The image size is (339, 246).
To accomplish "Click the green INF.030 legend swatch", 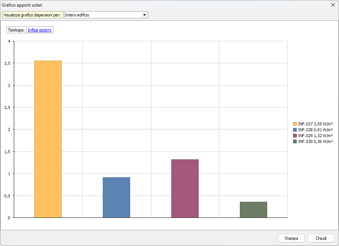I will click(x=295, y=141).
